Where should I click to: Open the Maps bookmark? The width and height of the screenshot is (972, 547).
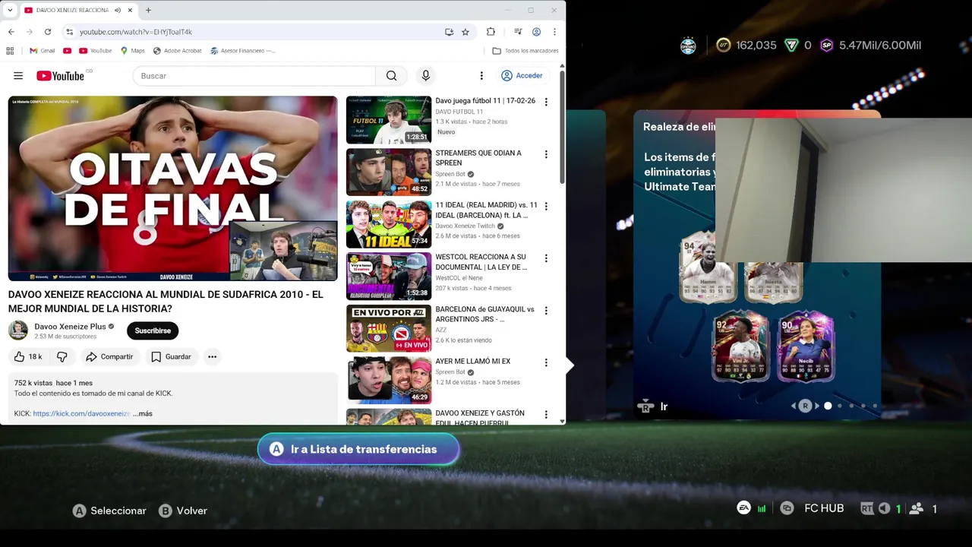(132, 51)
